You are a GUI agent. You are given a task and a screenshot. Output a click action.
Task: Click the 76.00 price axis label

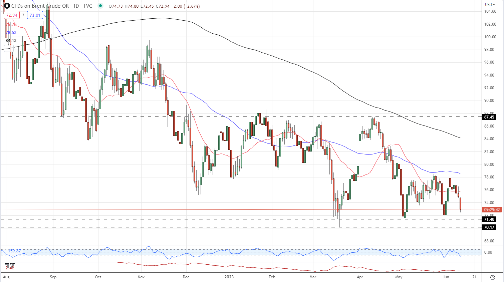[x=489, y=190]
